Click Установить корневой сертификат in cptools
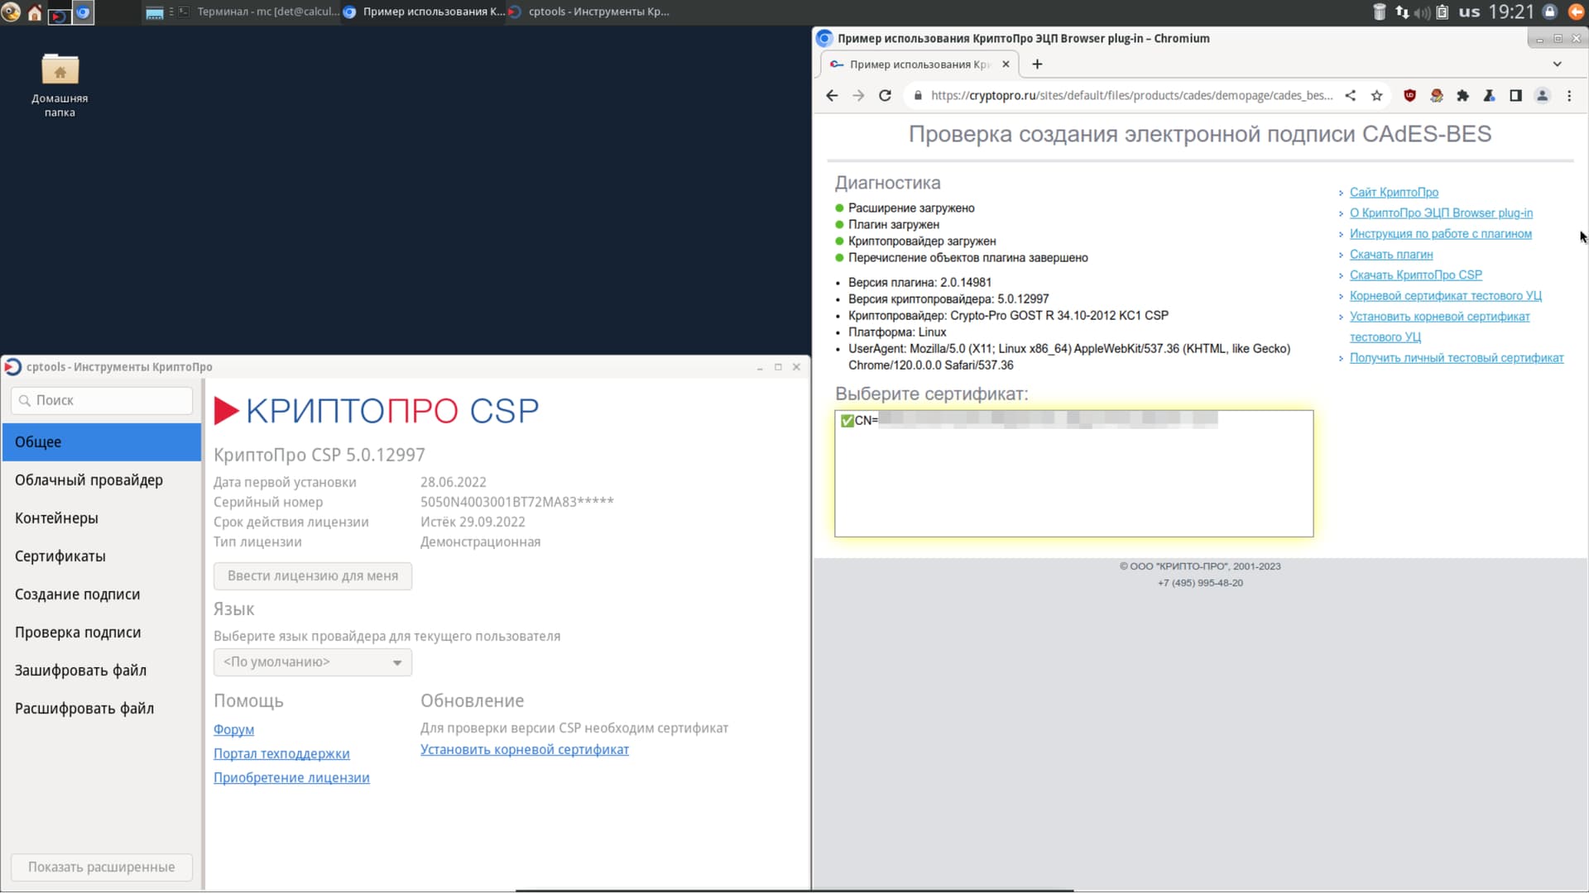The height and width of the screenshot is (893, 1589). (x=525, y=750)
